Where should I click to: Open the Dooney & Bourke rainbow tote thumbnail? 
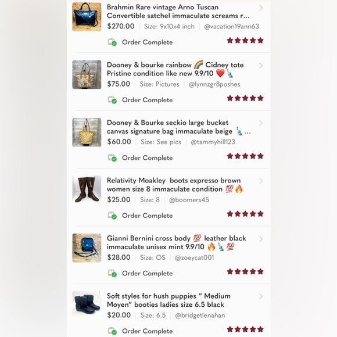coord(87,74)
